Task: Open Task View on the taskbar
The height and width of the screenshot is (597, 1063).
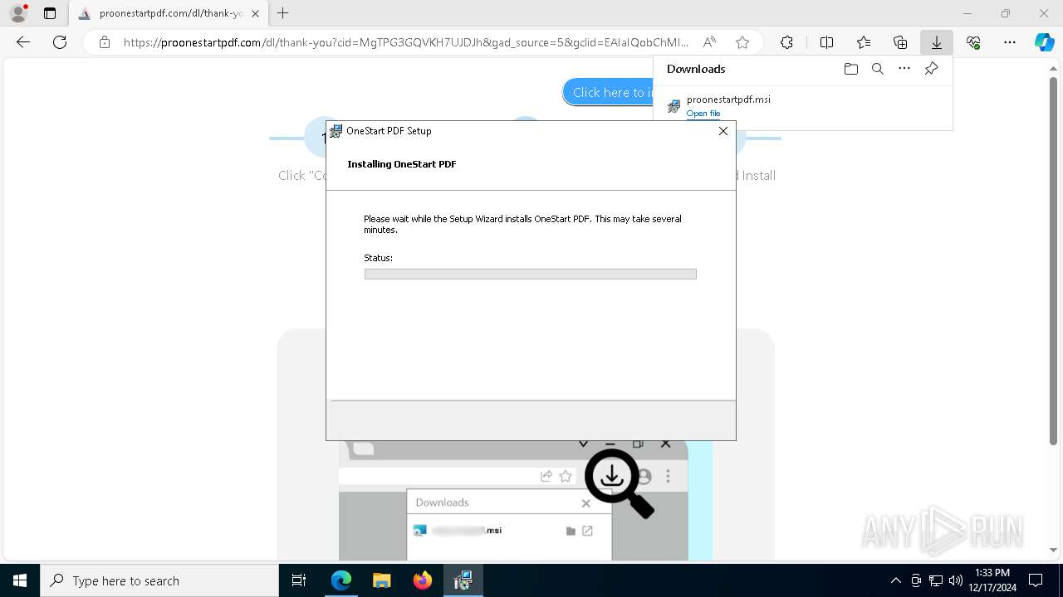Action: click(299, 580)
